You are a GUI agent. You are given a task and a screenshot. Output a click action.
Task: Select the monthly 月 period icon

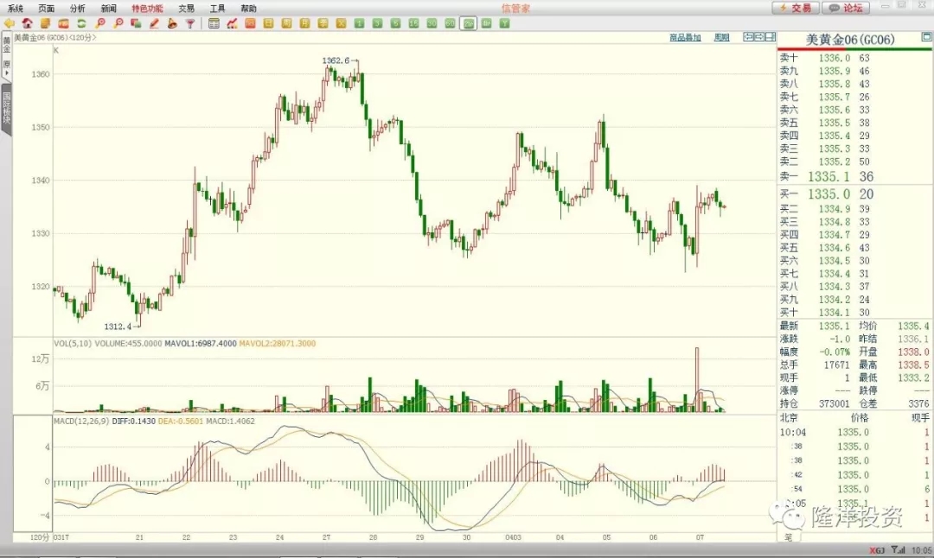click(304, 24)
